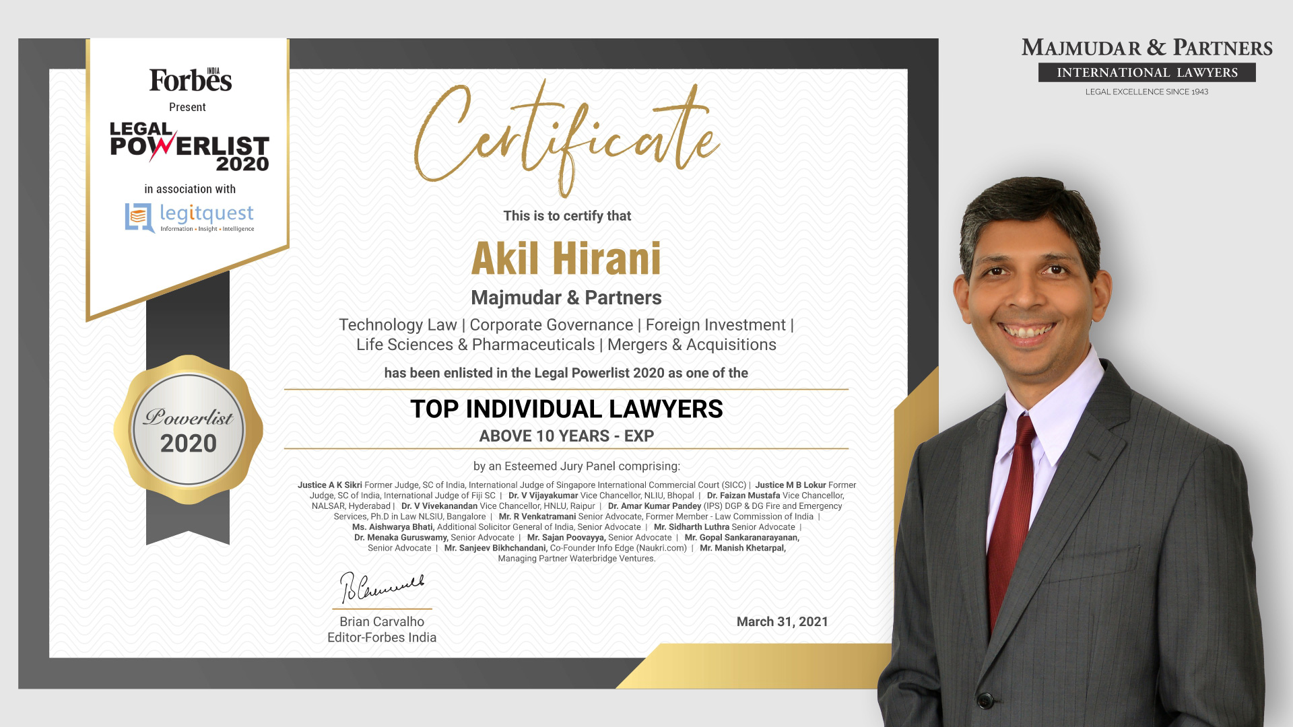Viewport: 1293px width, 727px height.
Task: Click the Majmudar & Partners logo top right
Action: [x=1147, y=67]
